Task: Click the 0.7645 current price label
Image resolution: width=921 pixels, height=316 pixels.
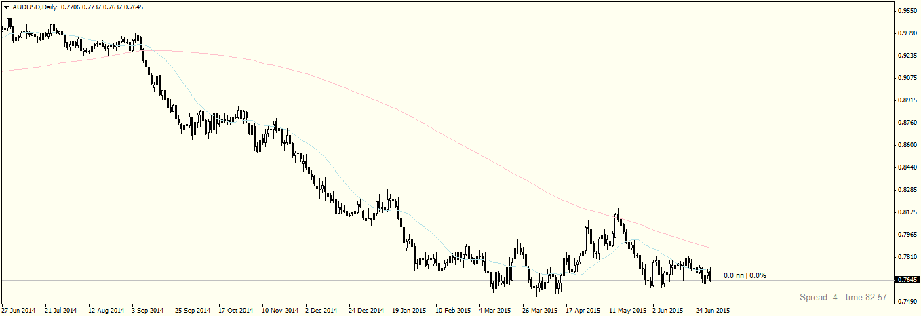Action: (x=907, y=280)
